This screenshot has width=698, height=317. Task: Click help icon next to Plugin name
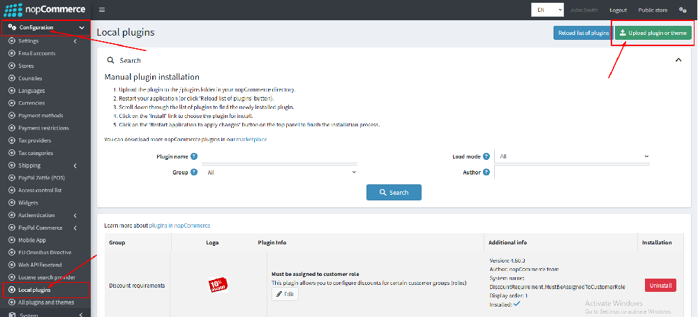tap(194, 157)
